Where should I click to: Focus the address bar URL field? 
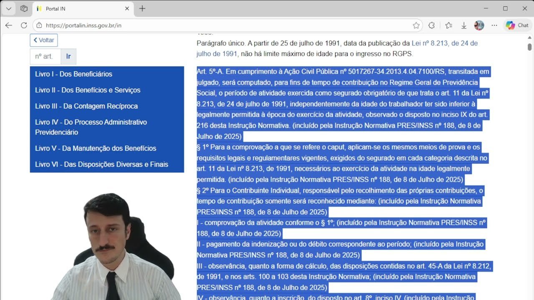[227, 25]
